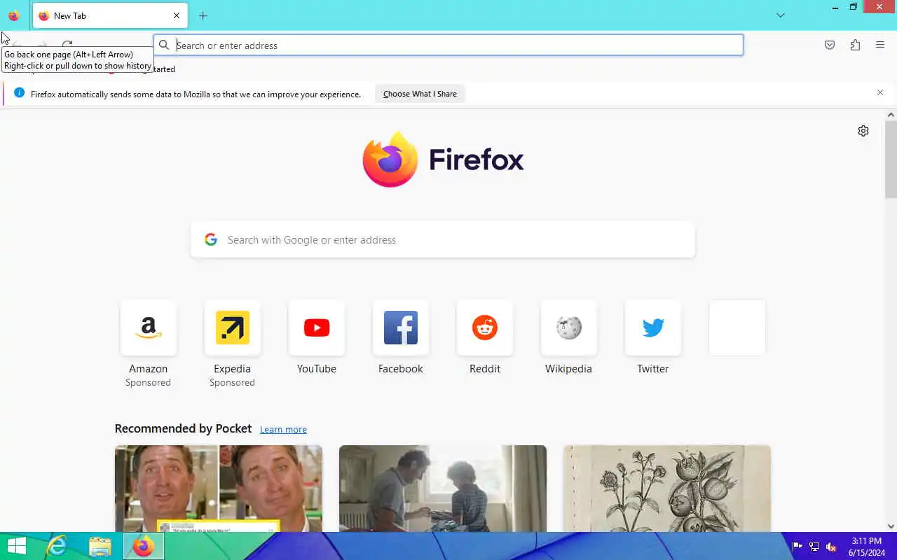Dismiss the Mozilla data notification bar

click(880, 92)
